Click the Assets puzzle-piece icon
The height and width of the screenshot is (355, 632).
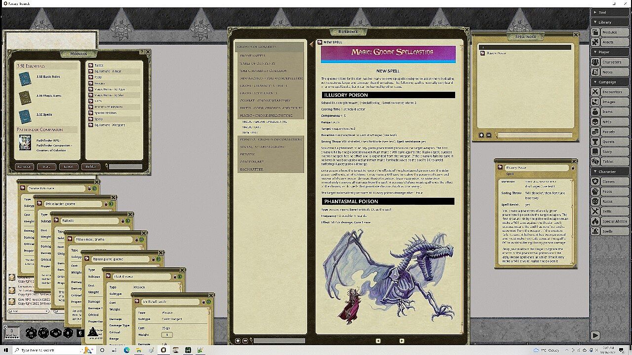point(595,42)
